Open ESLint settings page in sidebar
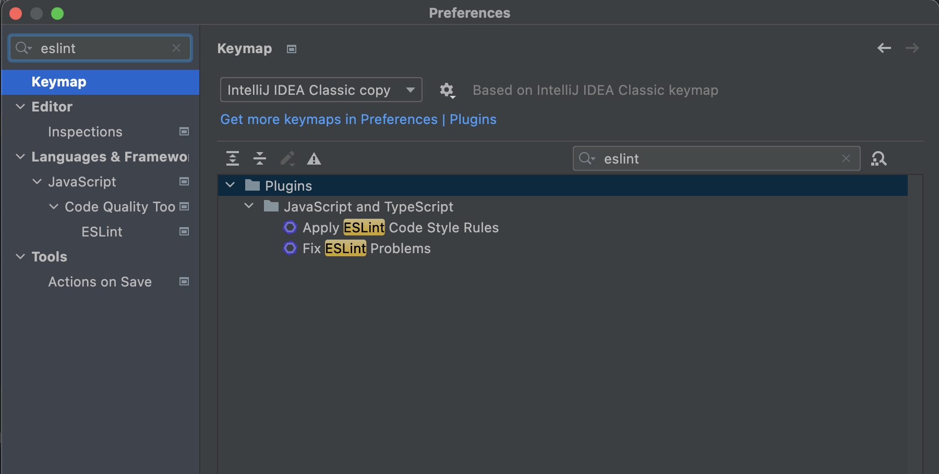This screenshot has height=474, width=939. (x=102, y=232)
